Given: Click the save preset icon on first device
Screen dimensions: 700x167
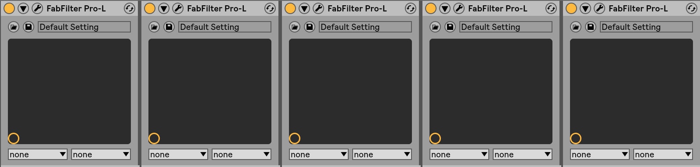Looking at the screenshot, I should 29,27.
